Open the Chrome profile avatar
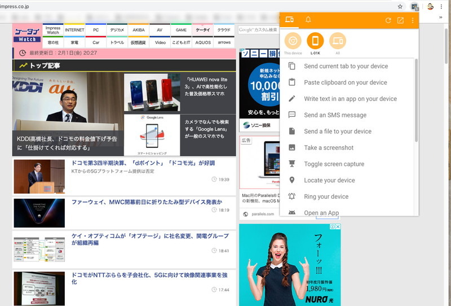 pos(430,6)
